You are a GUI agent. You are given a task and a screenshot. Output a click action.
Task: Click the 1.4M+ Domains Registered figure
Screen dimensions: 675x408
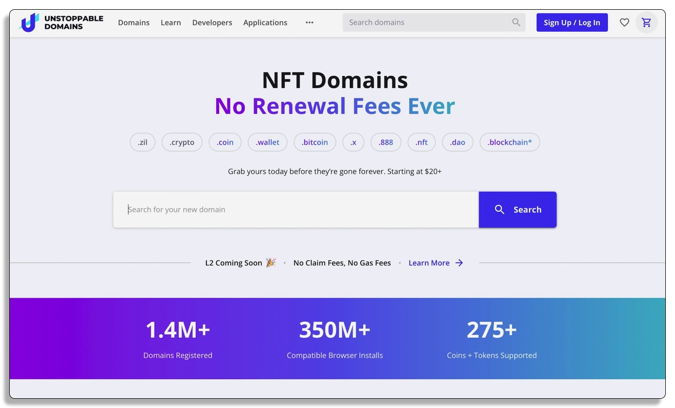[x=178, y=330]
